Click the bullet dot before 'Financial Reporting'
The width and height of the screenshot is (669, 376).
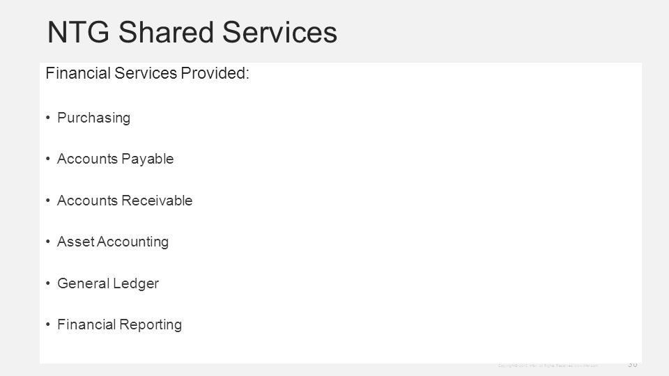point(48,324)
